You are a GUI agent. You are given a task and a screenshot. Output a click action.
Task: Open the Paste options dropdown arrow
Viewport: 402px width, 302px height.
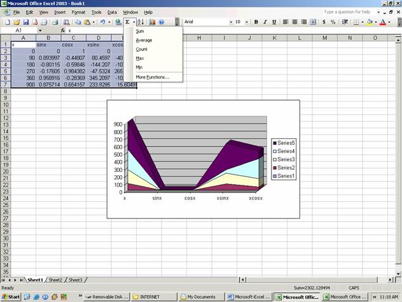[94, 22]
